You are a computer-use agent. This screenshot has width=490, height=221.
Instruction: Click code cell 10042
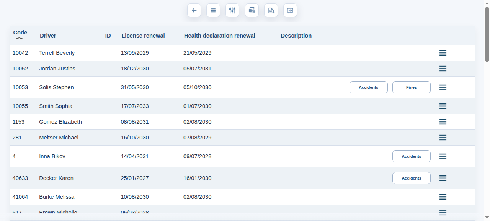20,53
